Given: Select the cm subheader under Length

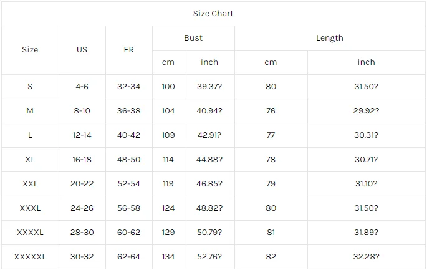Looking at the screenshot, I should [x=271, y=62].
